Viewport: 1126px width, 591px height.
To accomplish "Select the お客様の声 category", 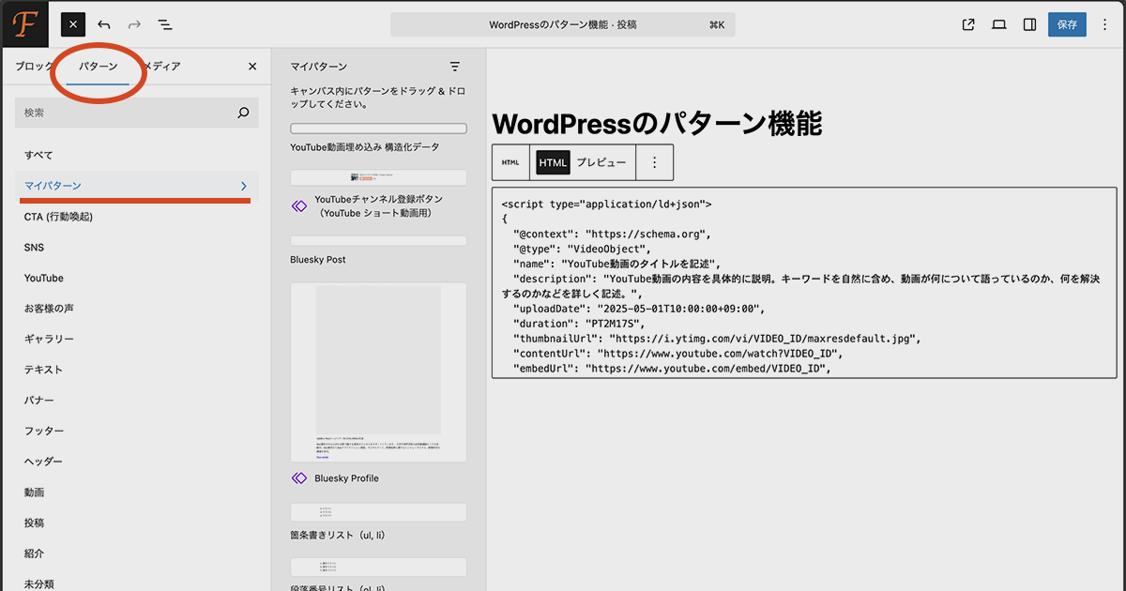I will (137, 309).
